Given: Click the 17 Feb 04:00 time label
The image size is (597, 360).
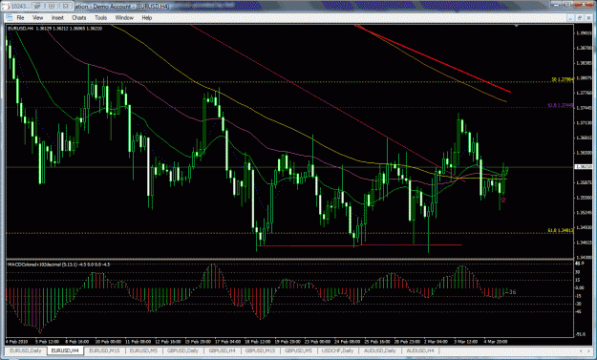Looking at the screenshot, I should pyautogui.click(x=227, y=342).
